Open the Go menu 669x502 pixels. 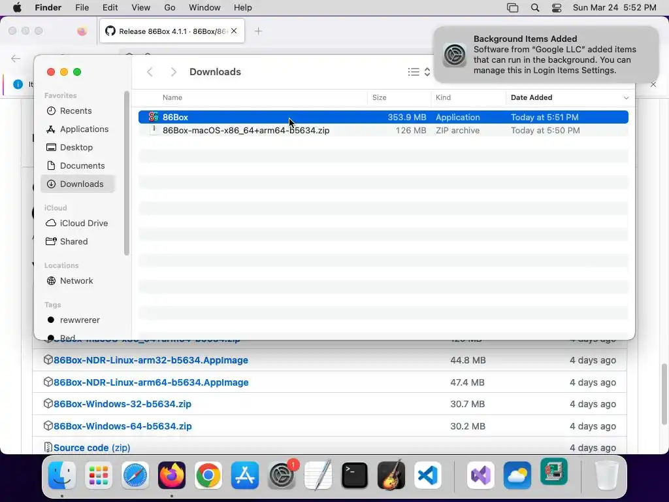pos(170,8)
